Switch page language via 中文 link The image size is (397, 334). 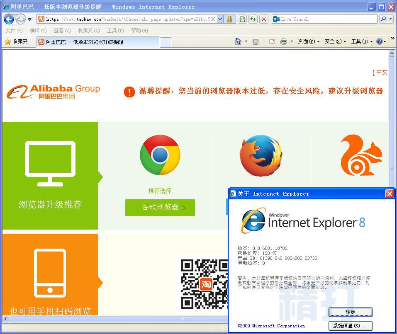click(x=382, y=73)
